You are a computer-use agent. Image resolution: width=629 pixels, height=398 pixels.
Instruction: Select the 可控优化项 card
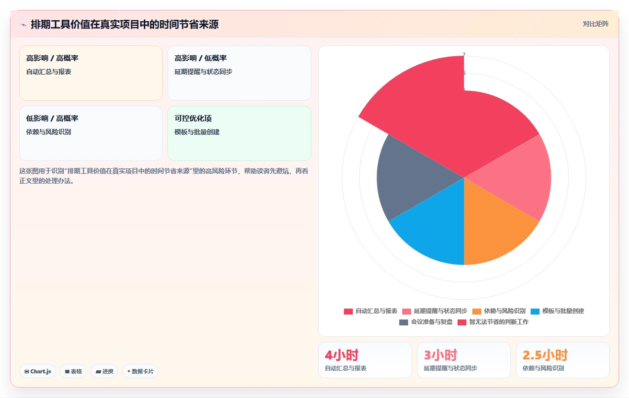click(x=239, y=133)
